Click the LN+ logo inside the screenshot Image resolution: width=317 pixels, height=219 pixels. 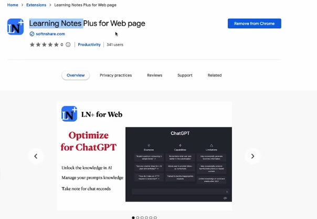point(69,114)
